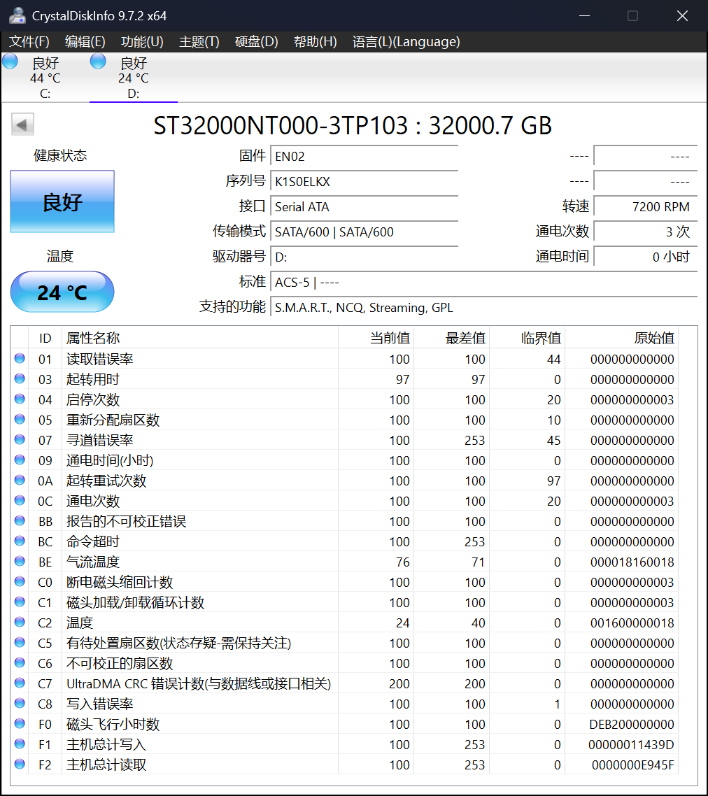
Task: Open the 语言(L)(Language) menu
Action: (x=408, y=42)
